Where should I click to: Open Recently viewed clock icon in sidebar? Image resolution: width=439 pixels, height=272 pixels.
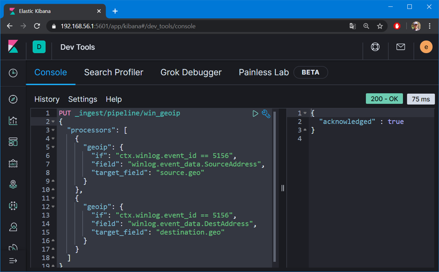point(13,73)
